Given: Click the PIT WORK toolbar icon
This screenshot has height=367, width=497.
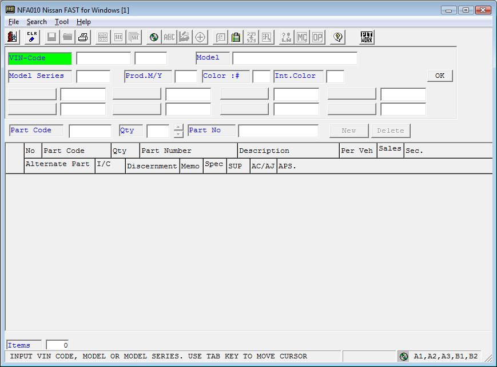Looking at the screenshot, I should (367, 37).
